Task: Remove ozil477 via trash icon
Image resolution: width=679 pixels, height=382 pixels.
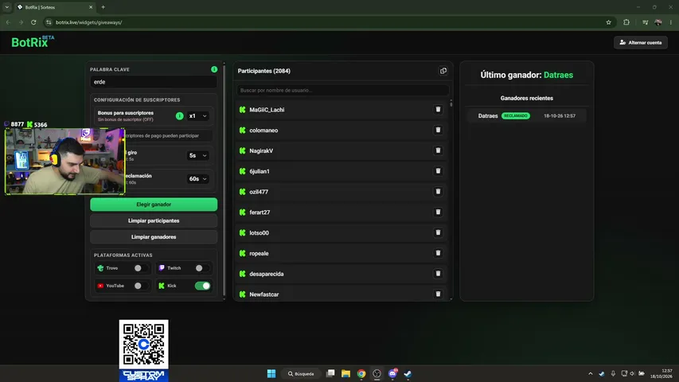Action: [438, 192]
